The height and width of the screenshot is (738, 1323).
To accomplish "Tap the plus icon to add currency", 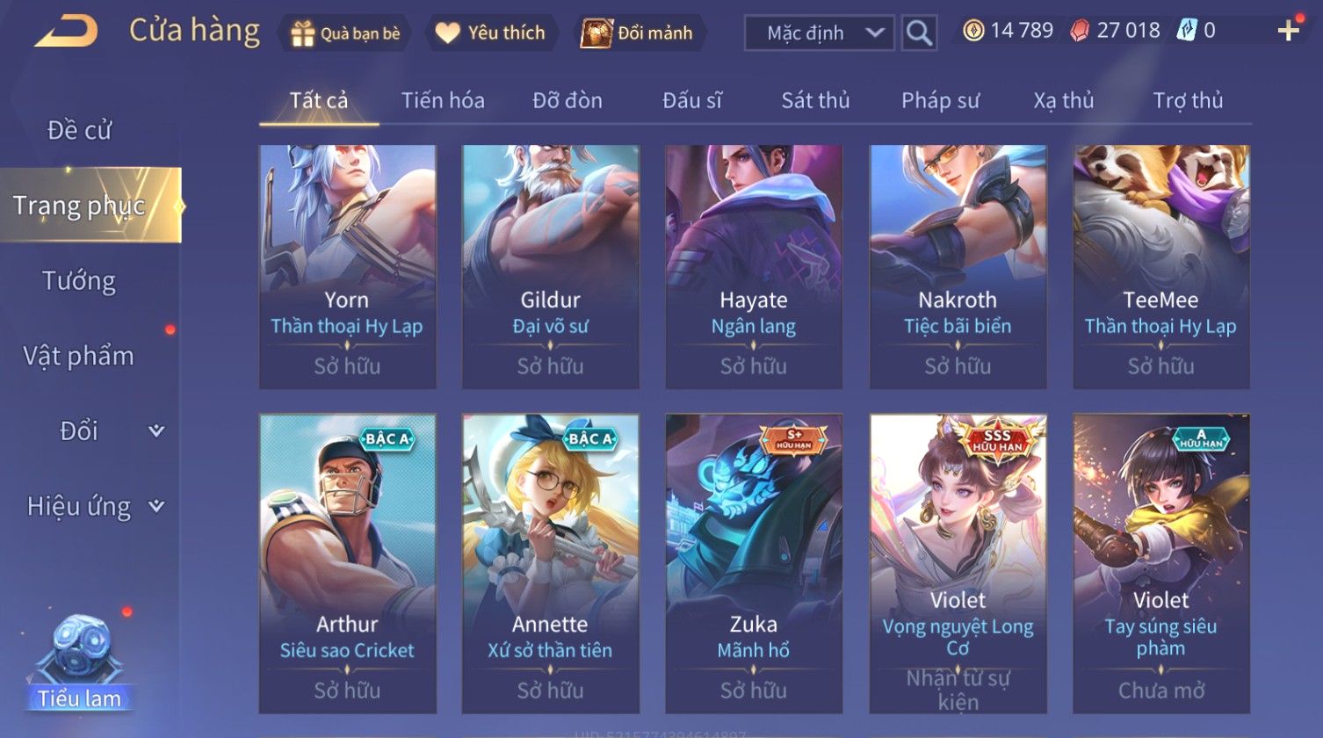I will click(1289, 32).
